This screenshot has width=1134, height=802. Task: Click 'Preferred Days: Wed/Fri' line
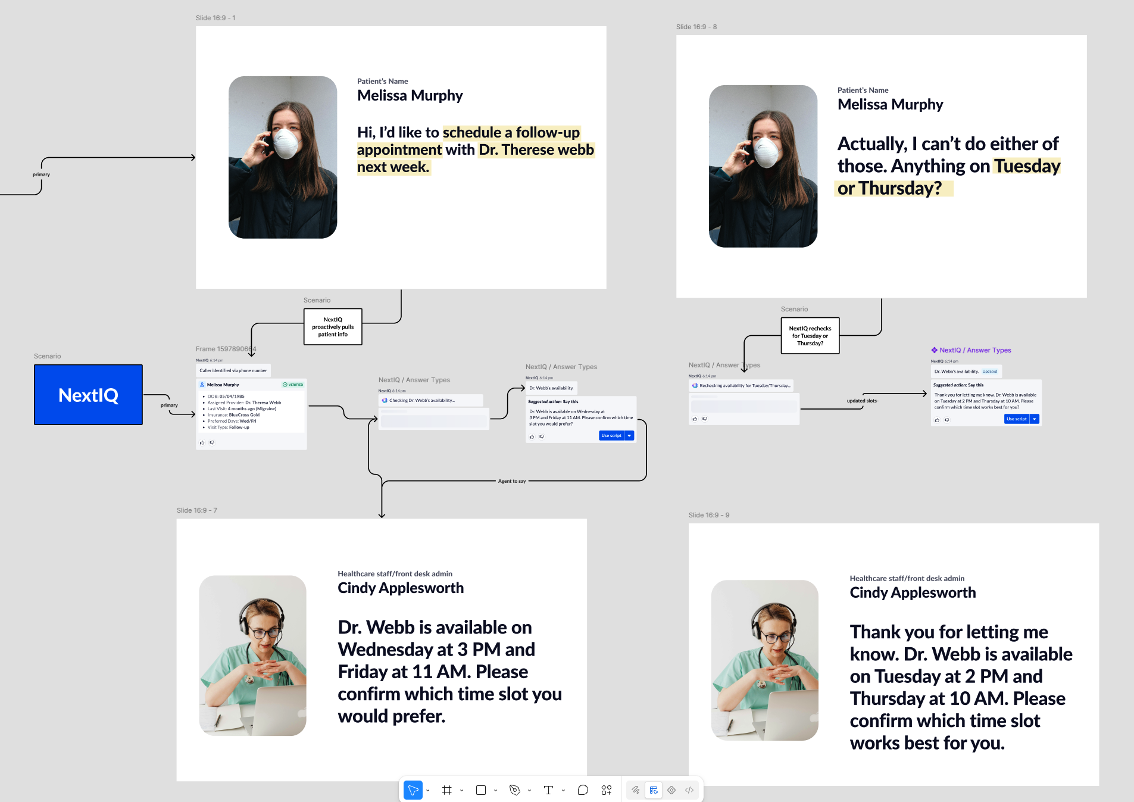click(232, 421)
